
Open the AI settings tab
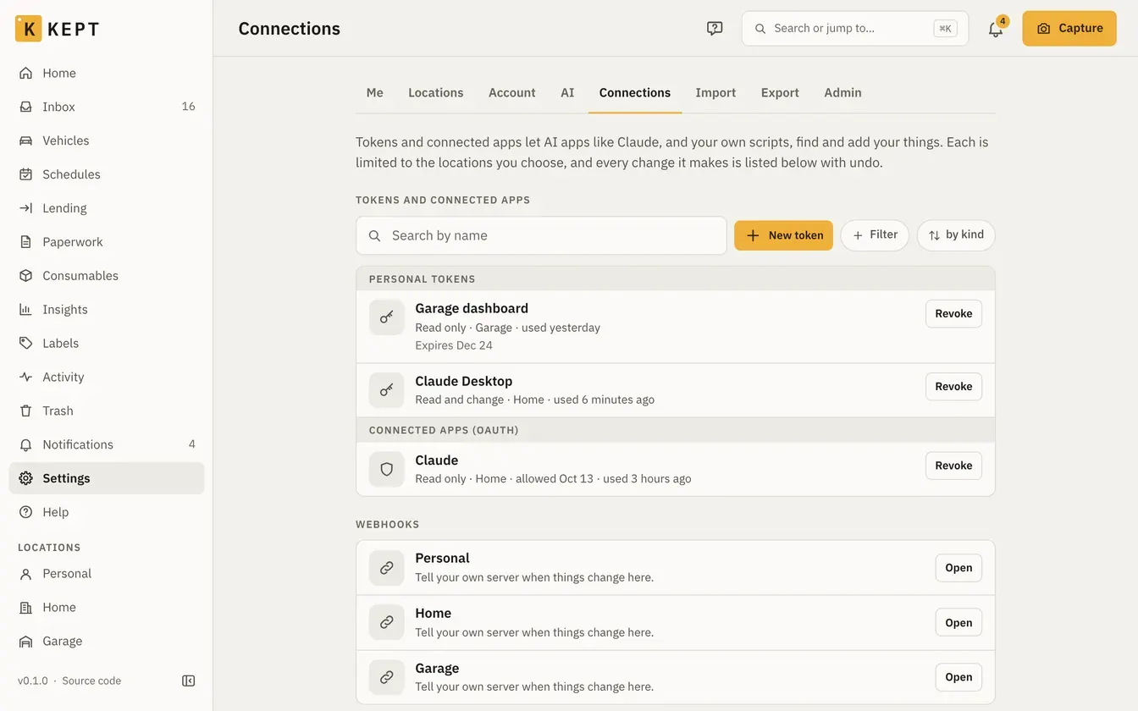[x=567, y=93]
